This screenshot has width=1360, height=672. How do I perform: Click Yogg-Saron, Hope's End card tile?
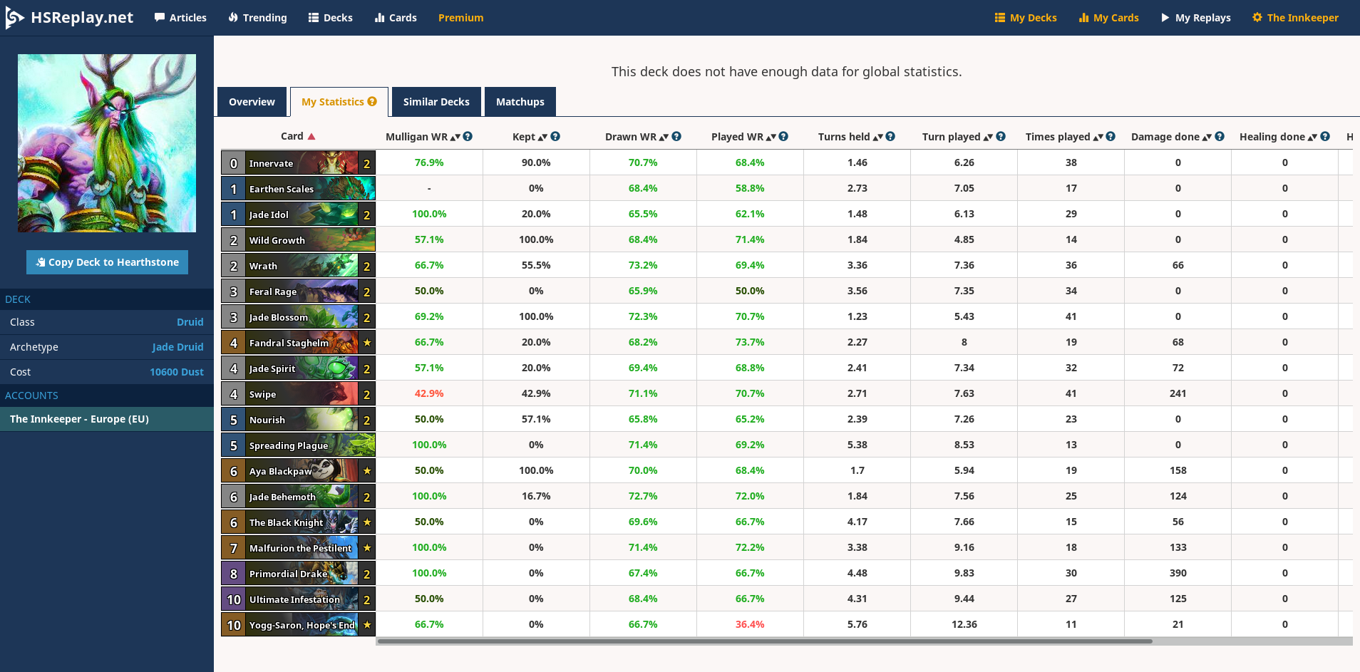tap(298, 625)
